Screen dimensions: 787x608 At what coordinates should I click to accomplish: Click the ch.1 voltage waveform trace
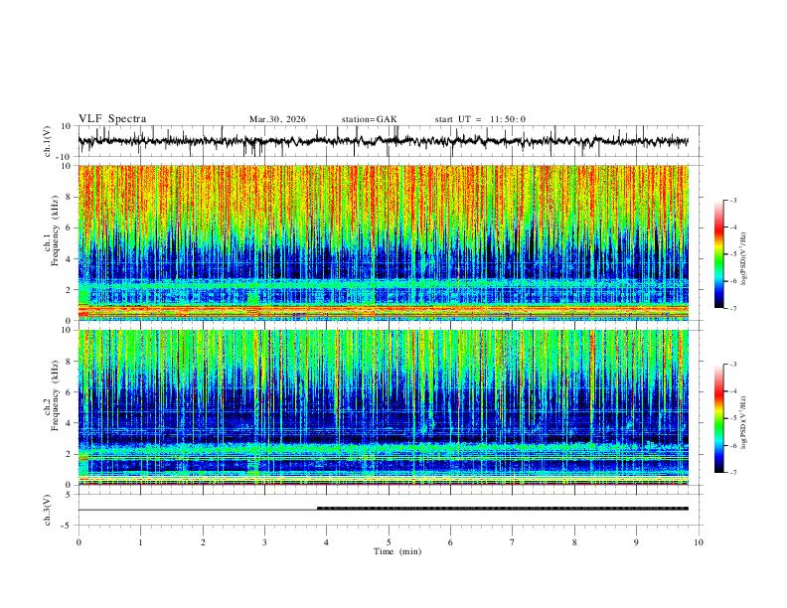[383, 141]
